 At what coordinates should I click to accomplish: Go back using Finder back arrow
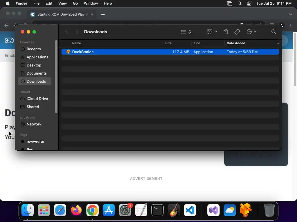pyautogui.click(x=66, y=32)
